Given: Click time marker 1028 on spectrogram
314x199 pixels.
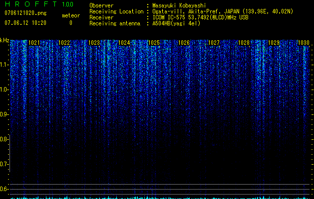Looking at the screenshot, I should pyautogui.click(x=244, y=43).
